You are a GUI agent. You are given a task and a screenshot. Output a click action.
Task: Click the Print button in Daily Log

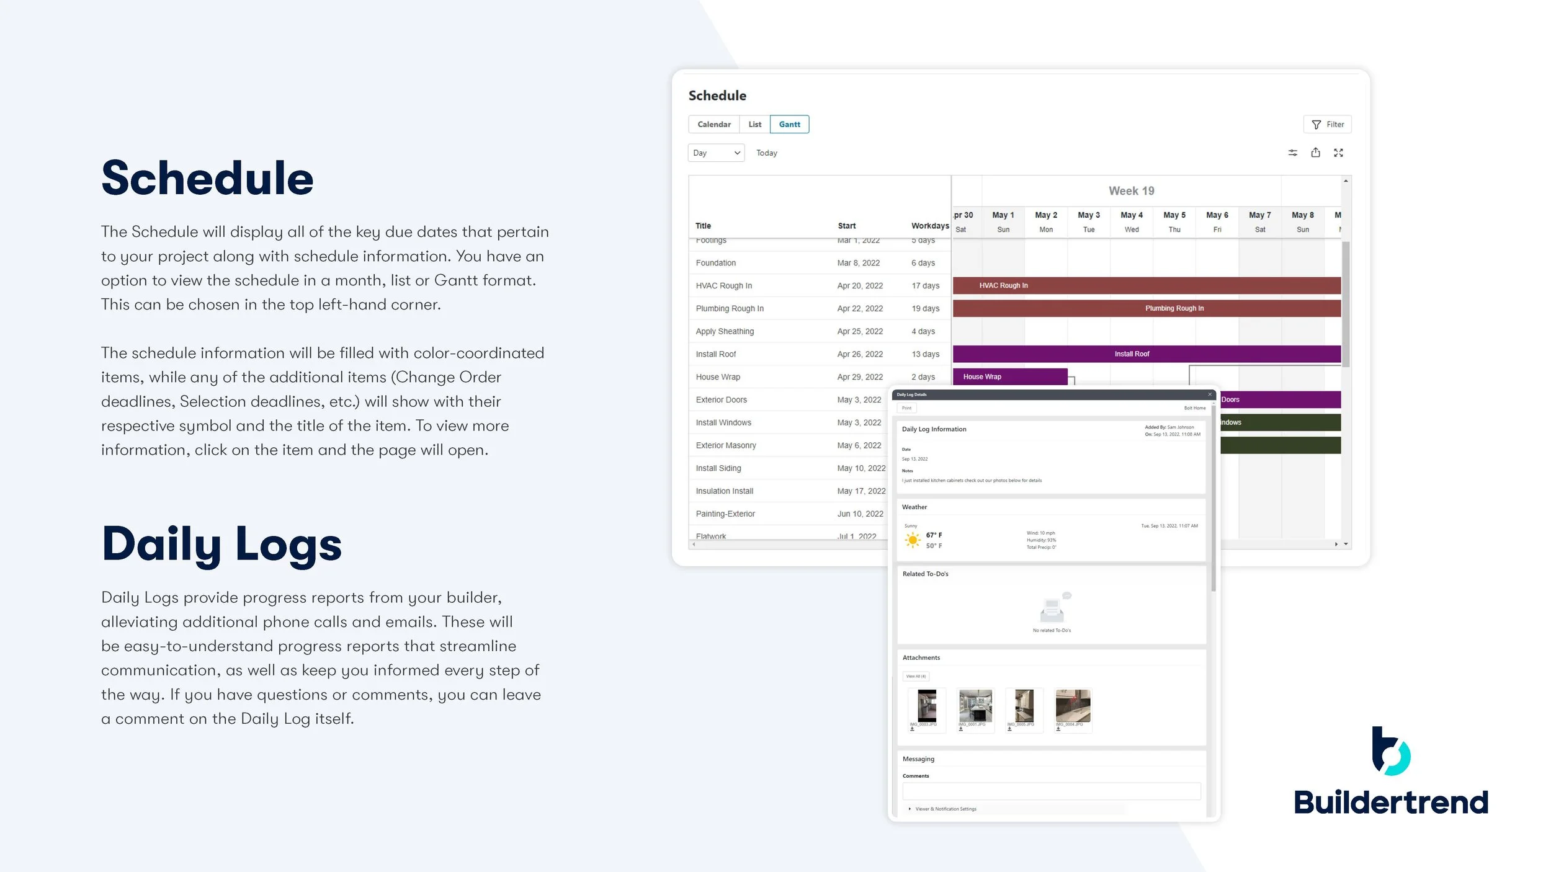pyautogui.click(x=906, y=408)
